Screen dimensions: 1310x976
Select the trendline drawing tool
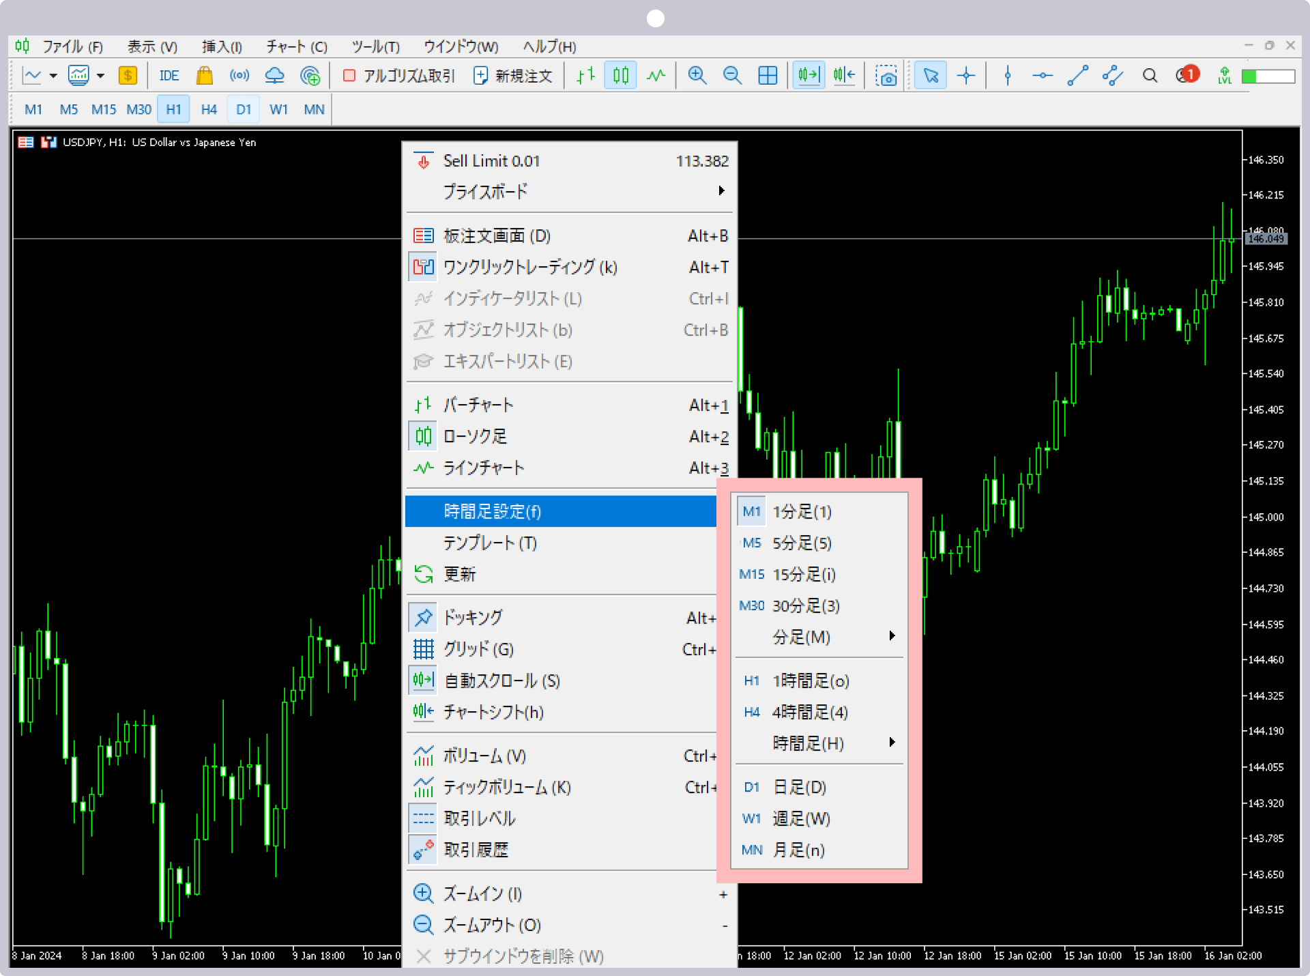pos(1077,76)
